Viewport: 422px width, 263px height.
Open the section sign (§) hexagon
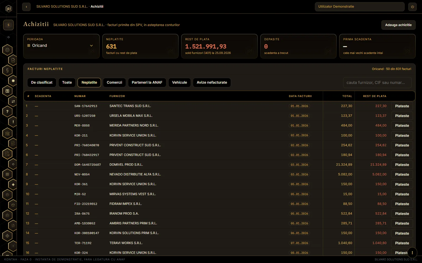[7, 70]
